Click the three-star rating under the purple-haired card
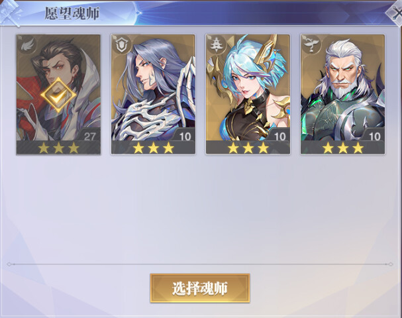This screenshot has height=318, width=402. pos(153,148)
